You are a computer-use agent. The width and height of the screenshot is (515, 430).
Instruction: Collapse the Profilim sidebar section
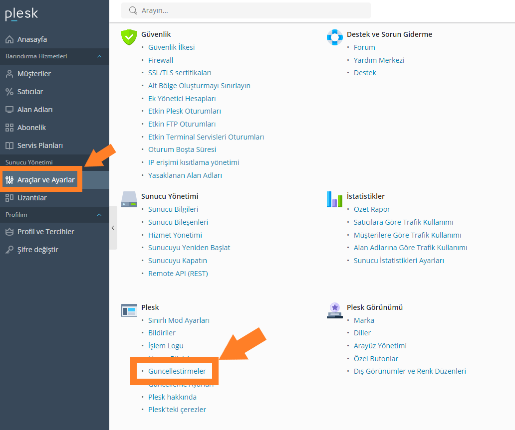(x=99, y=215)
